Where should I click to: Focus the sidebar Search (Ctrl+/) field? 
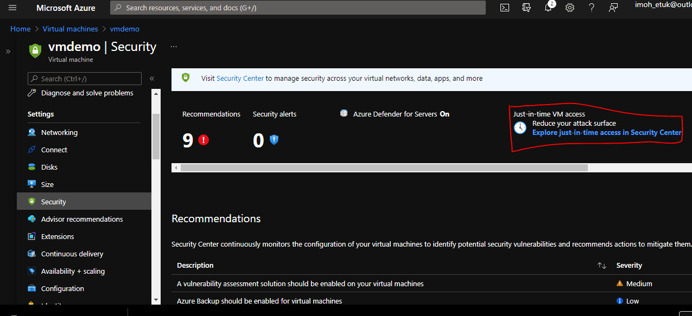pyautogui.click(x=85, y=79)
